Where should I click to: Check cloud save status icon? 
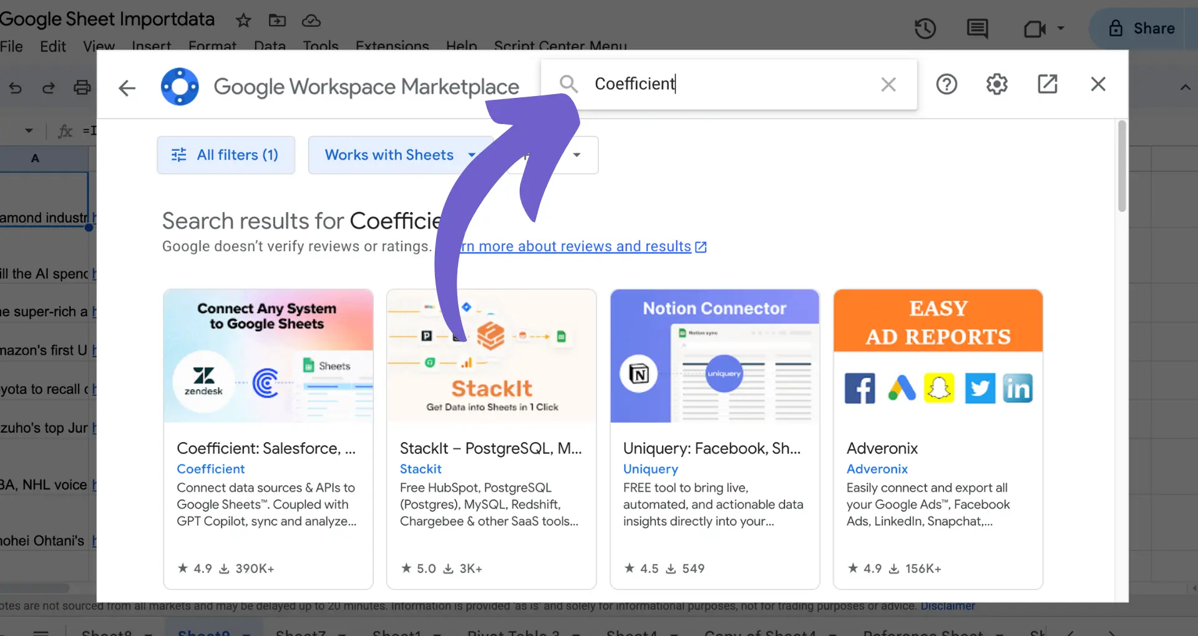pos(311,21)
